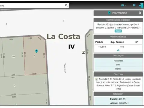Click the Ubicación section header

pyautogui.click(x=118, y=94)
